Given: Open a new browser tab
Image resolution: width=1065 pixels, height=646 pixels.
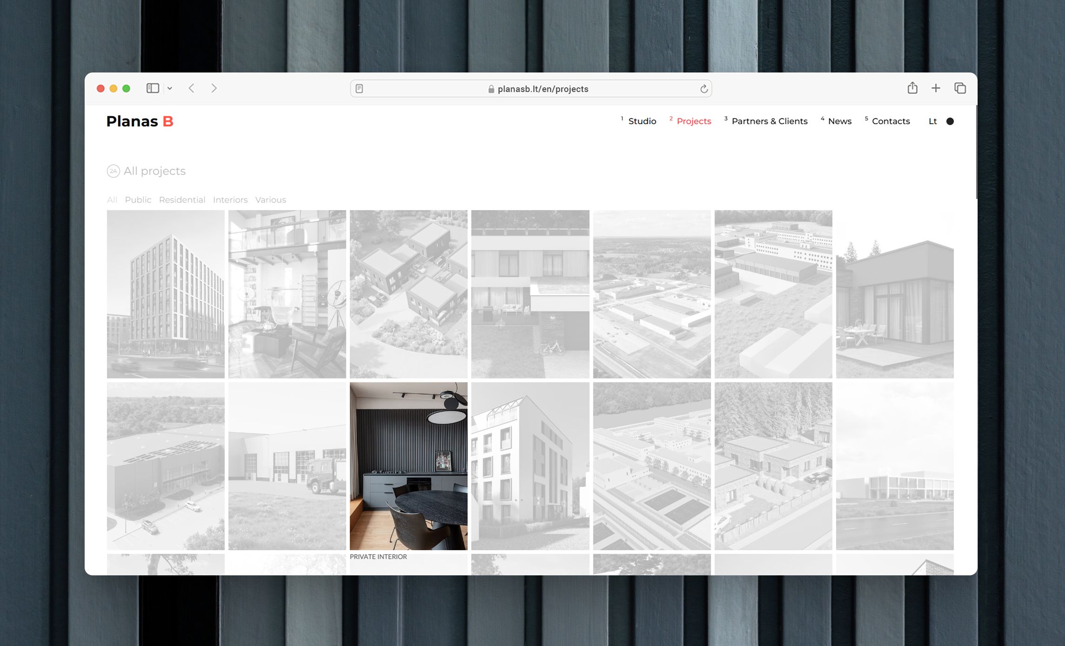Looking at the screenshot, I should (x=936, y=87).
